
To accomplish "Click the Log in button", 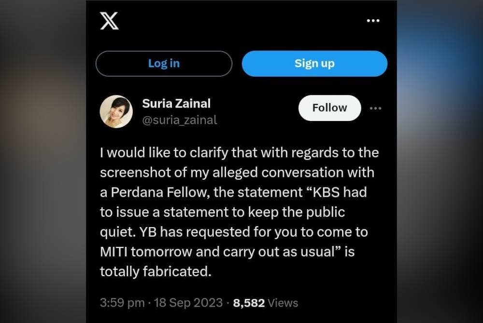I will click(164, 63).
